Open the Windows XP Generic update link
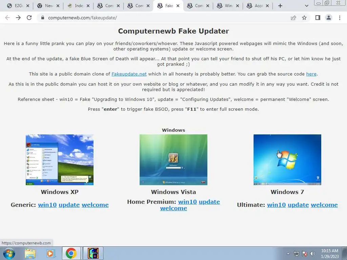The height and width of the screenshot is (260, 347). coord(69,205)
